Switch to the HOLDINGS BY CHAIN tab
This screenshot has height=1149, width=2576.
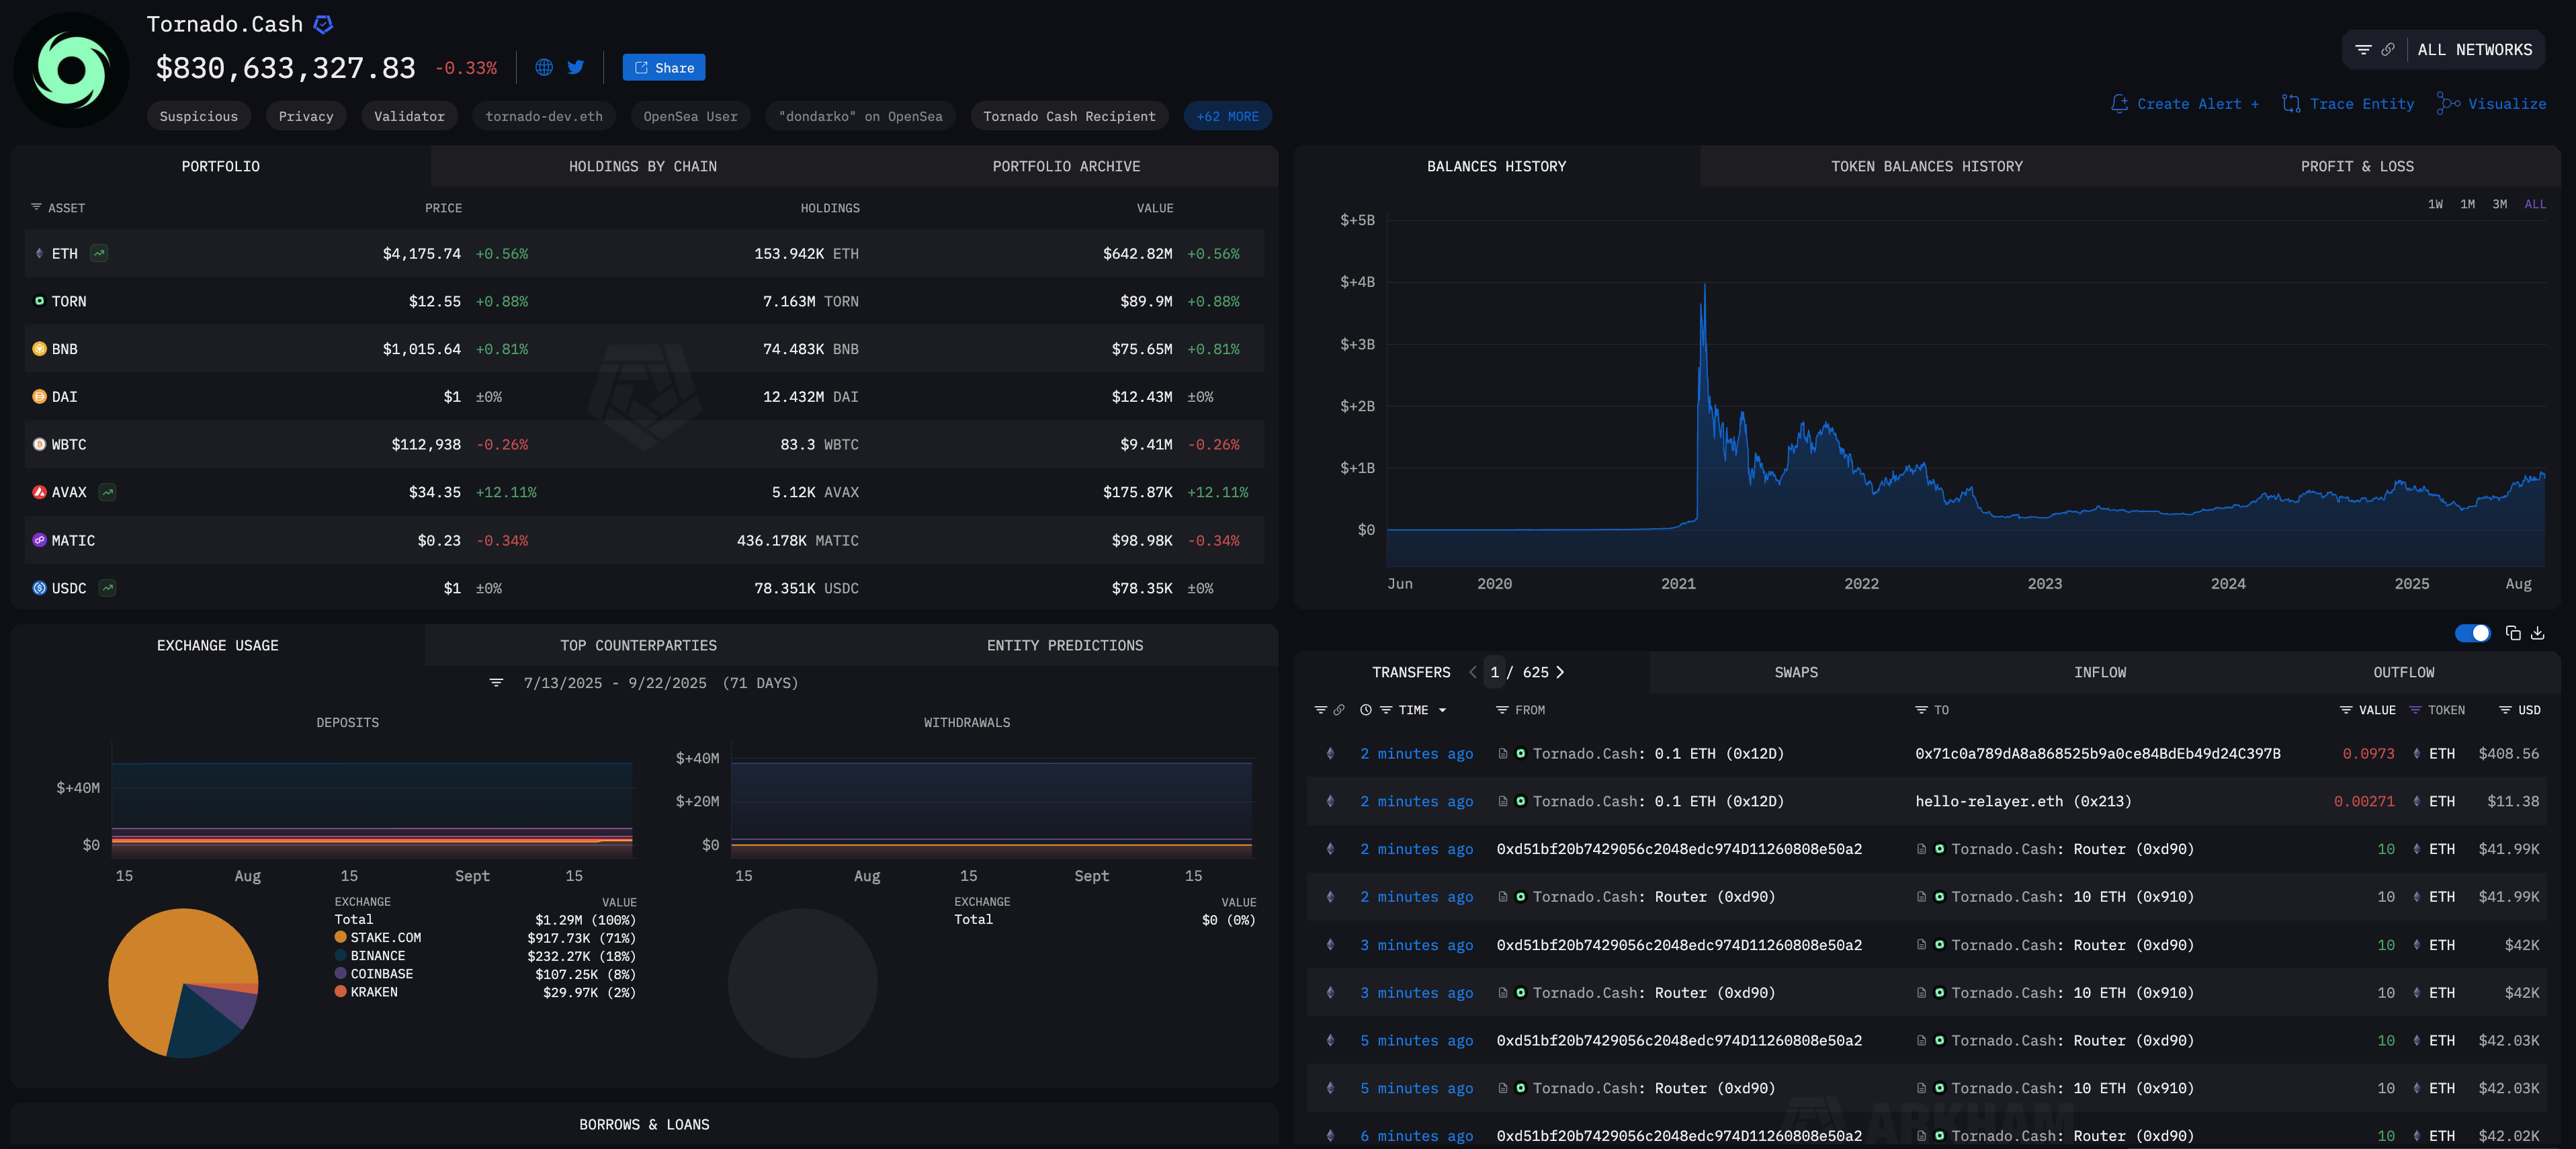click(x=642, y=166)
